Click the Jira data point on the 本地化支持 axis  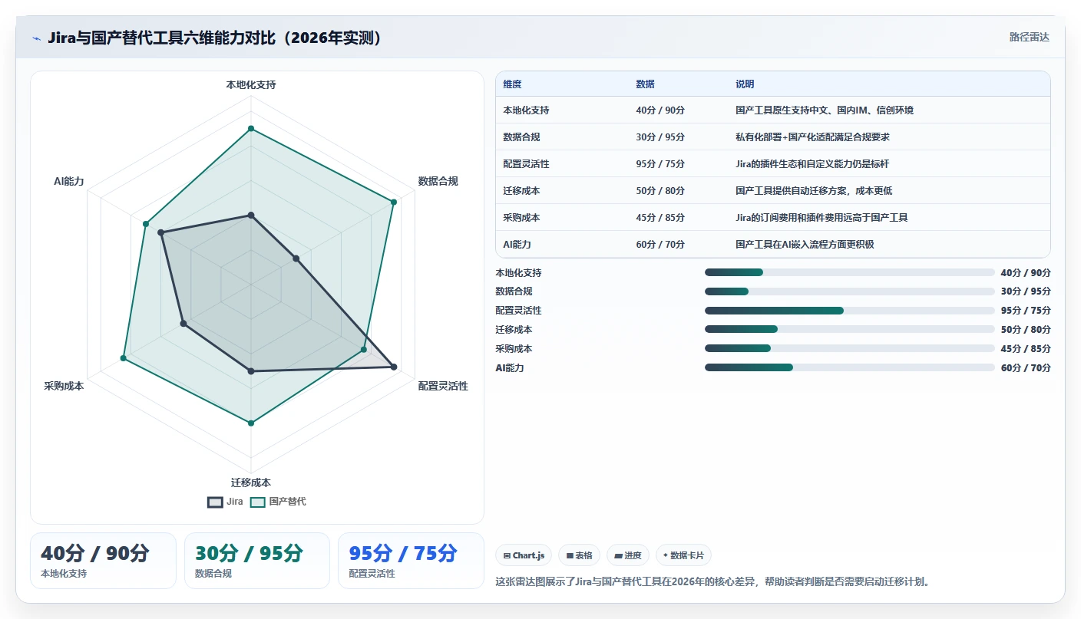tap(250, 216)
